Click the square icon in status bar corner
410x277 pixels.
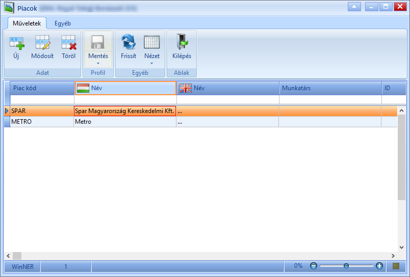click(396, 266)
